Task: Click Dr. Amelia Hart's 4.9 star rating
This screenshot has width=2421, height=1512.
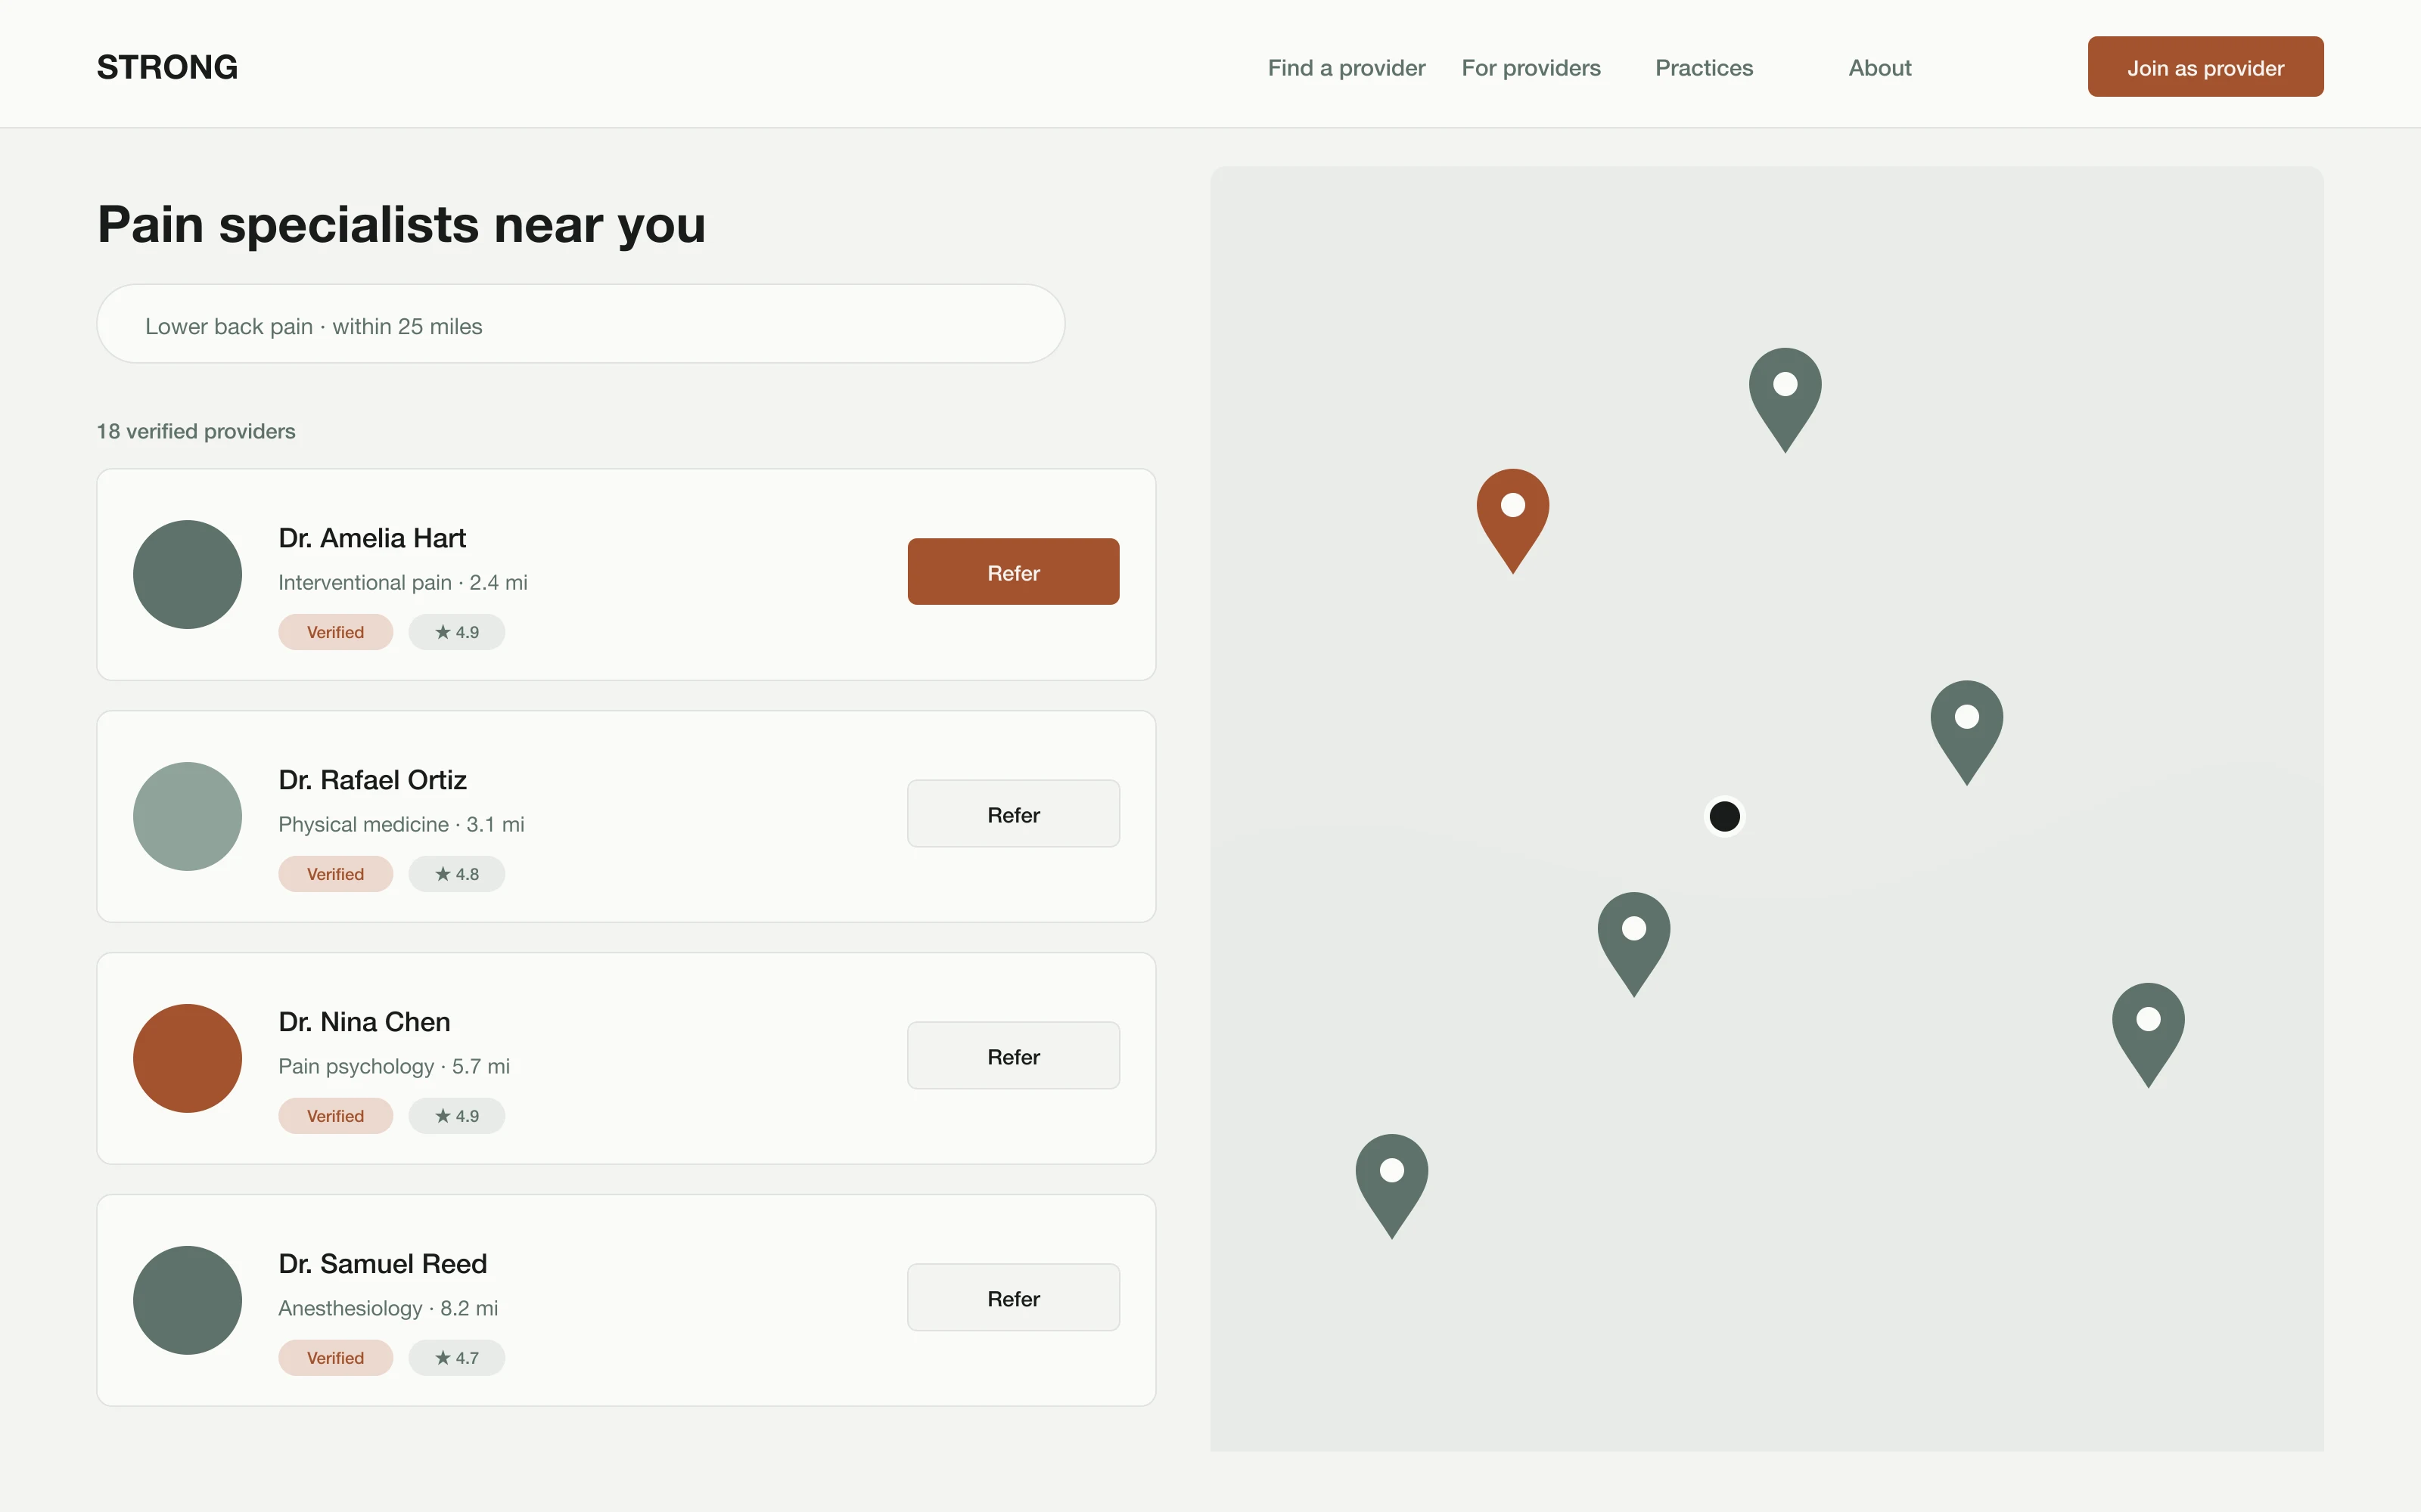Action: (456, 632)
